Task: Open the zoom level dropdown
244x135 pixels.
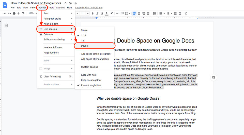Action: tap(33, 13)
